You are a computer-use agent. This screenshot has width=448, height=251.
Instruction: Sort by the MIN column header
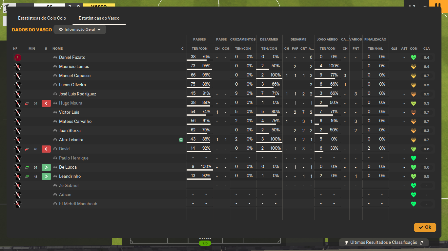coord(32,49)
